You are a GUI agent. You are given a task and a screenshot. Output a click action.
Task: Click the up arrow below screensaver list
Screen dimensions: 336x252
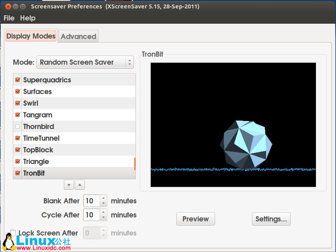[x=80, y=185]
